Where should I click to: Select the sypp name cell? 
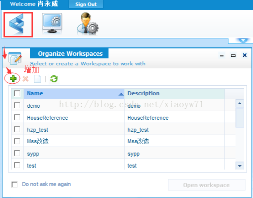[74, 153]
